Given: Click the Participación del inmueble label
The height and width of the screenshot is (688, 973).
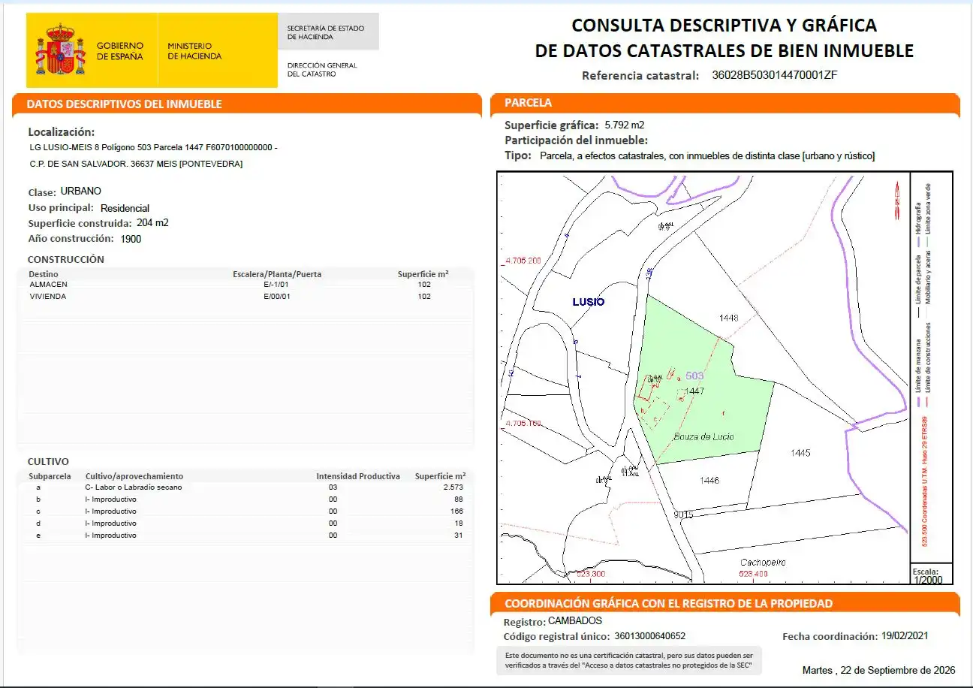Looking at the screenshot, I should (x=576, y=140).
